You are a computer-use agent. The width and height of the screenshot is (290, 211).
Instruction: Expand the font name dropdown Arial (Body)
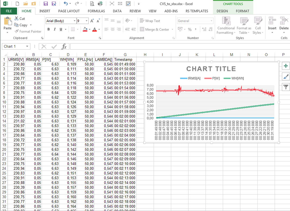coord(74,21)
